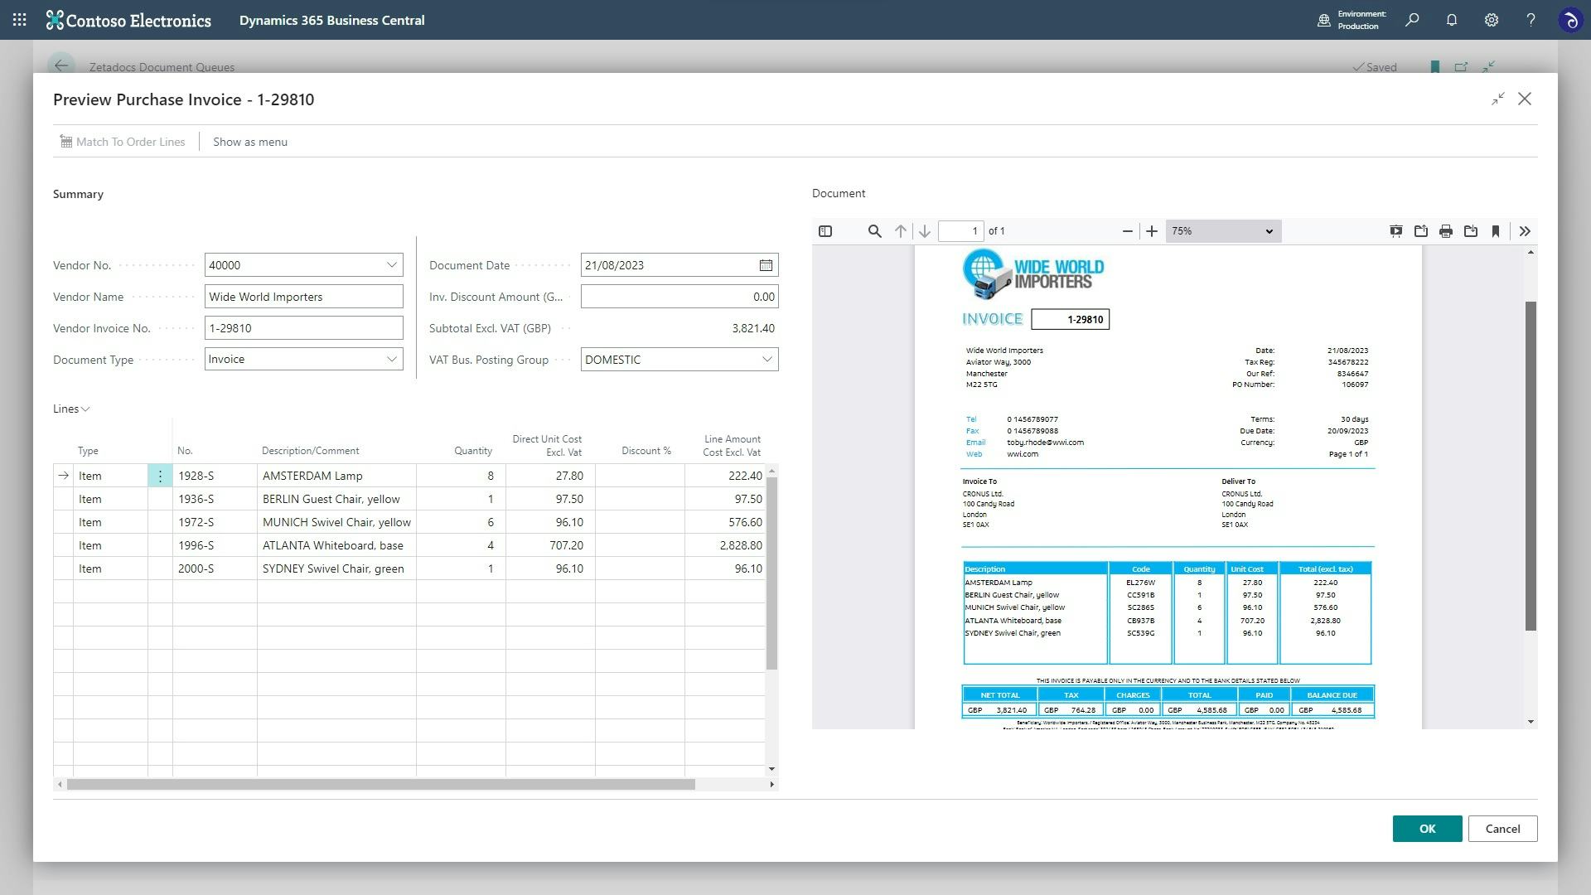The image size is (1591, 895).
Task: Confirm the preview with OK
Action: (1427, 829)
